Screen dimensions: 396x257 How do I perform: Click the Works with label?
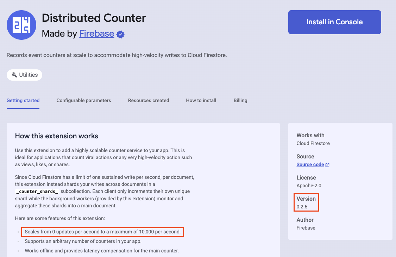coord(310,136)
